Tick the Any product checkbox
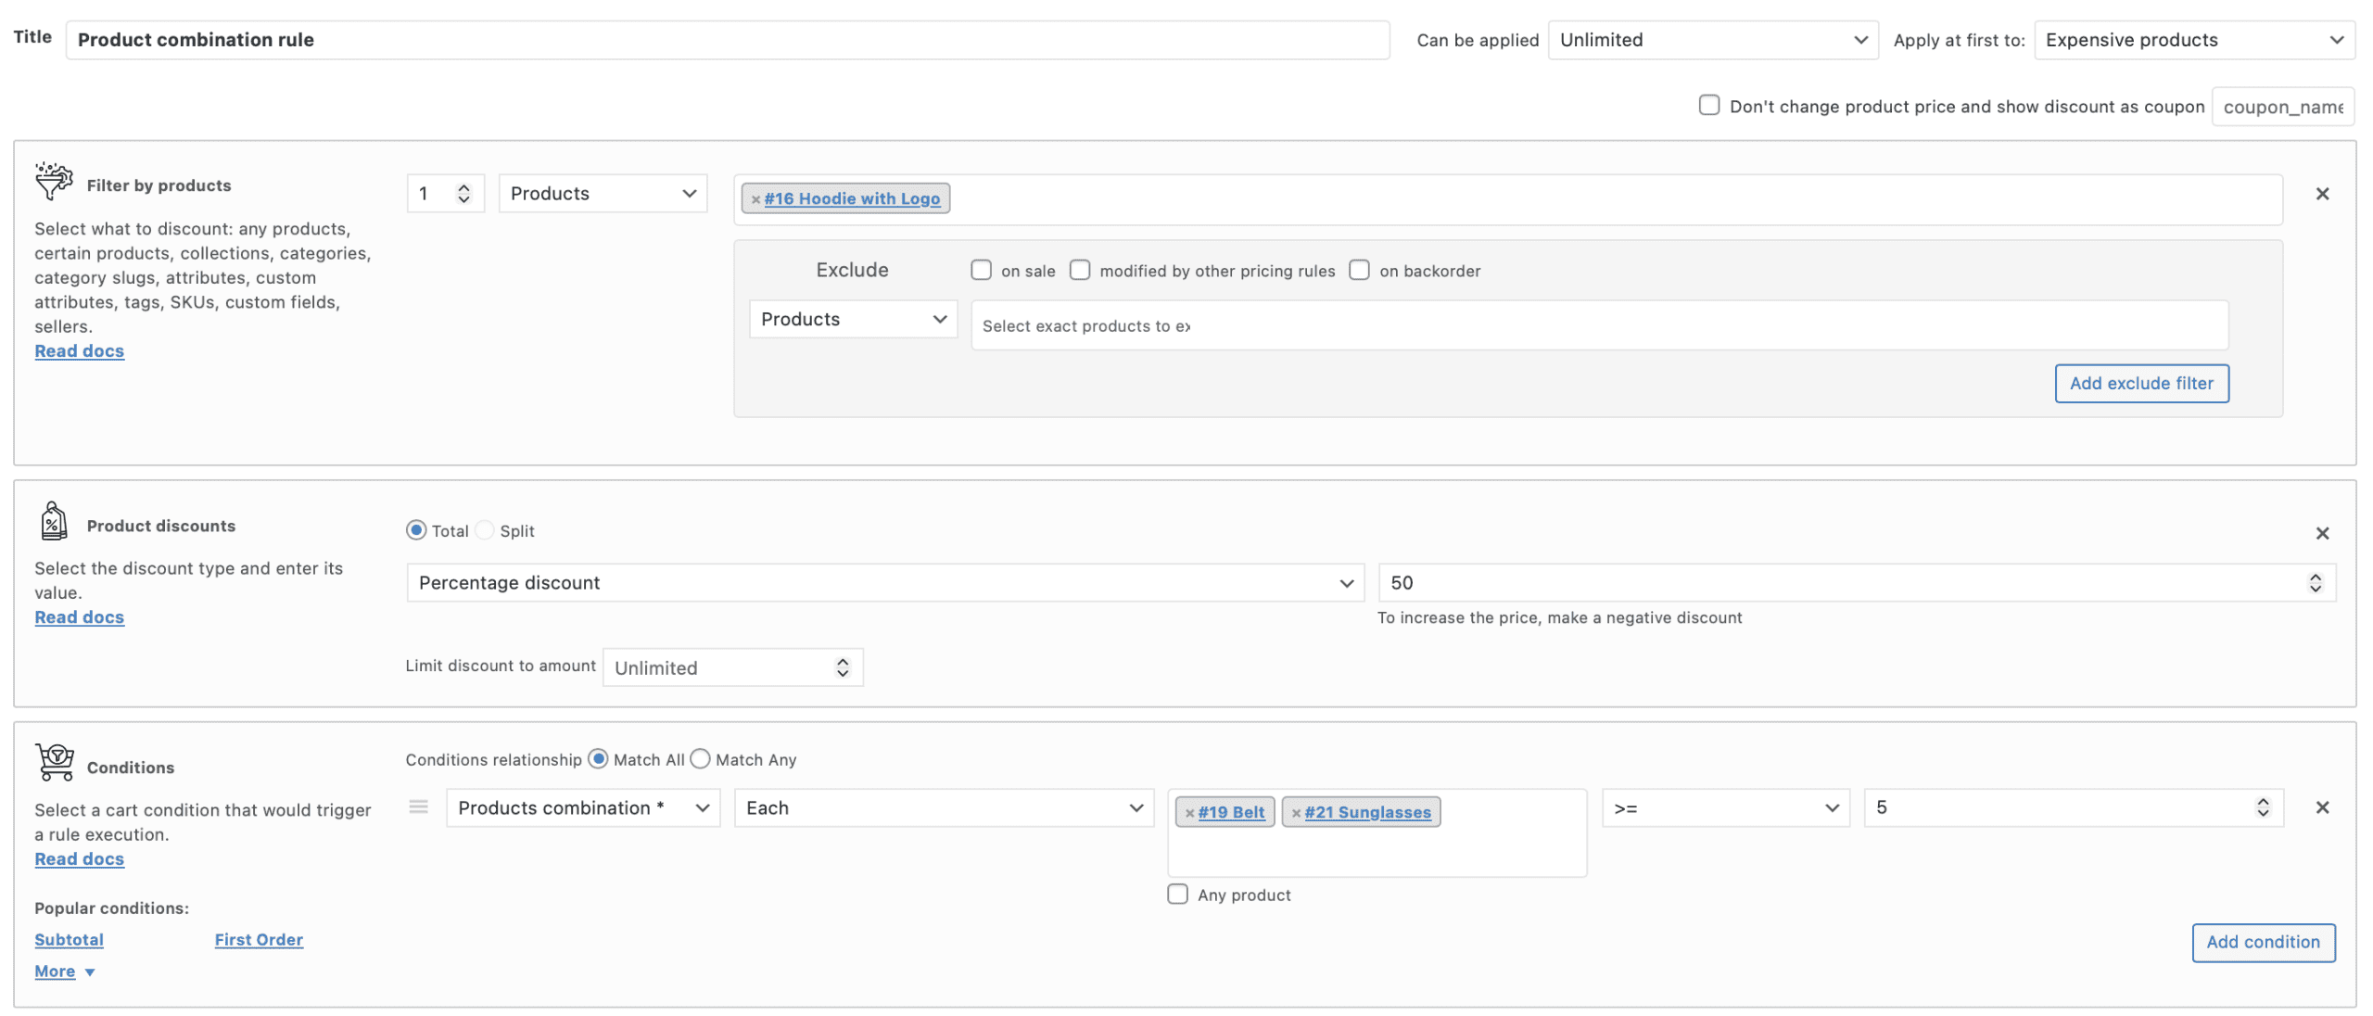This screenshot has height=1016, width=2373. 1177,895
